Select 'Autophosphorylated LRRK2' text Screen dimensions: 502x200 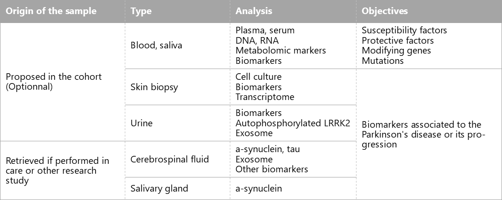coord(293,123)
